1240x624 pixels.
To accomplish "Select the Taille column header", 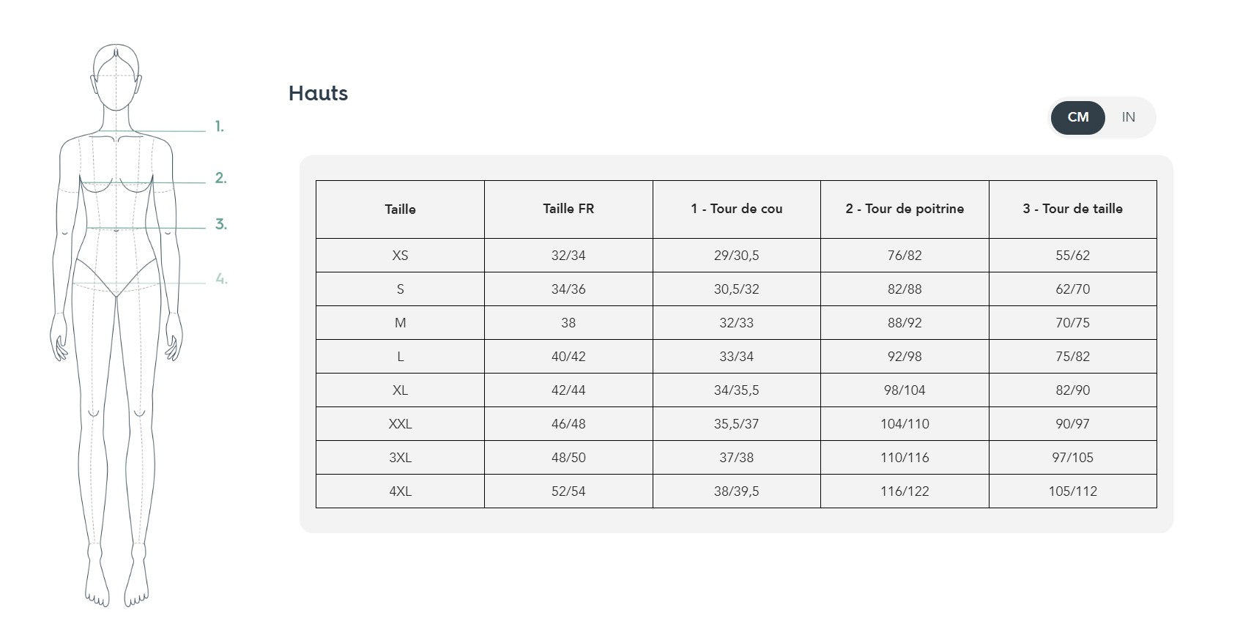I will (400, 209).
